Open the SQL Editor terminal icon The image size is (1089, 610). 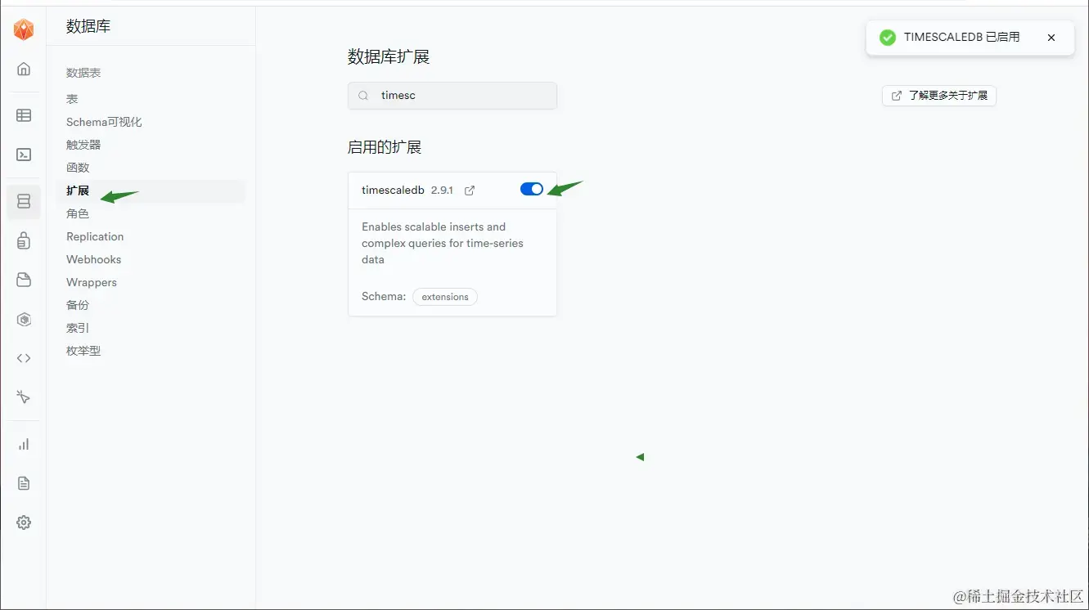(x=24, y=155)
